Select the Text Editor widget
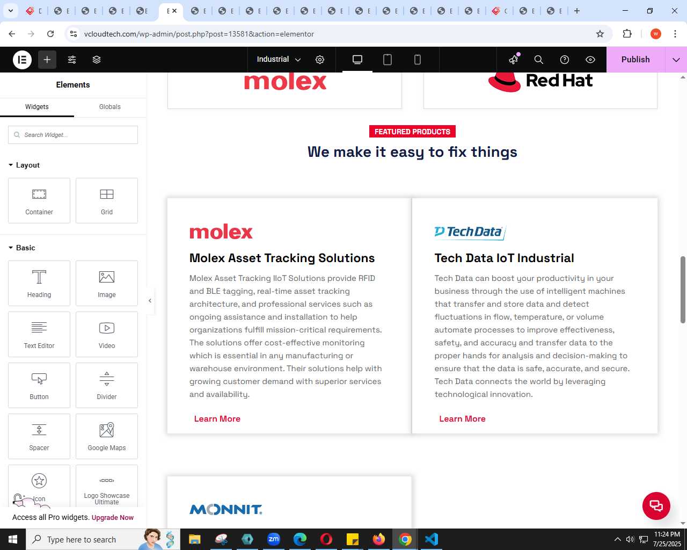Viewport: 687px width, 550px height. [39, 334]
